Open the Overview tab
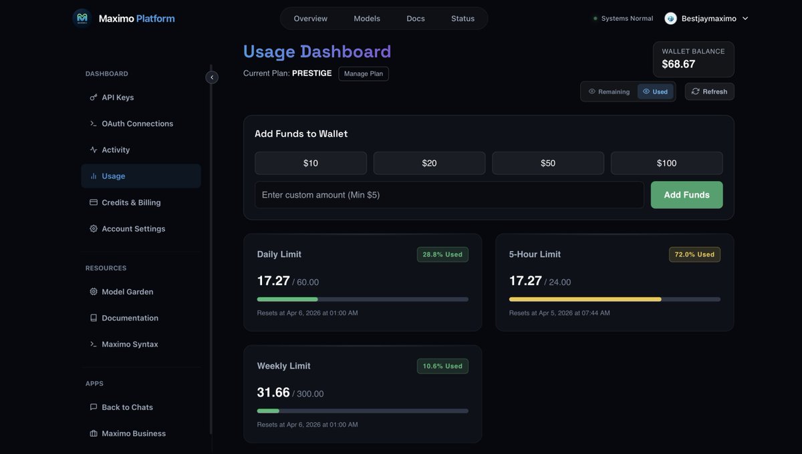Image resolution: width=802 pixels, height=454 pixels. pos(311,19)
